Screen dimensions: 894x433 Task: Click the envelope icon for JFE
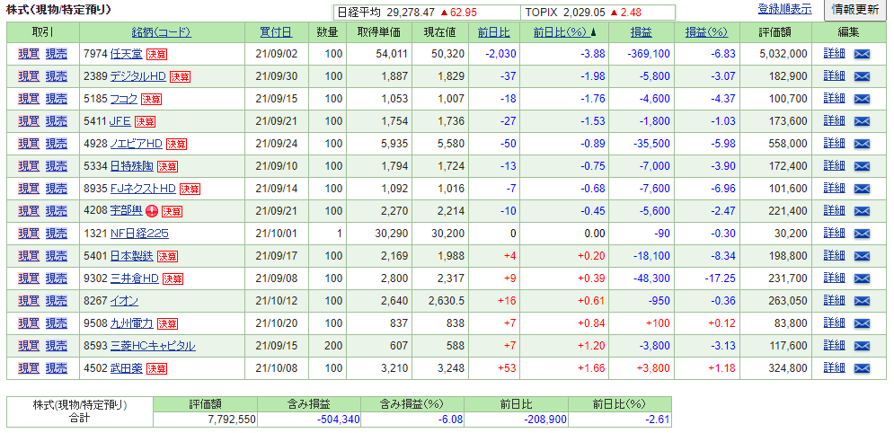(862, 121)
